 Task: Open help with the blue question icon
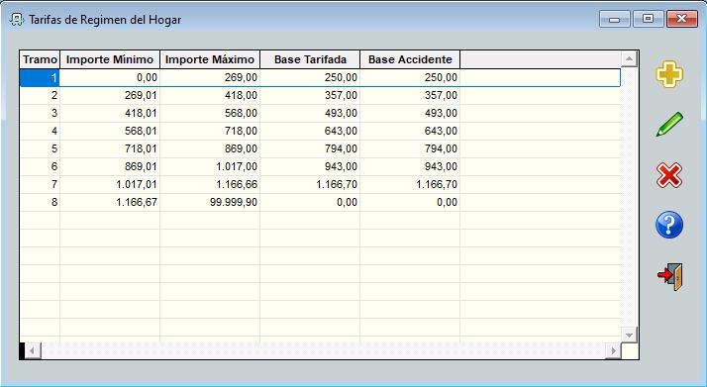click(669, 225)
